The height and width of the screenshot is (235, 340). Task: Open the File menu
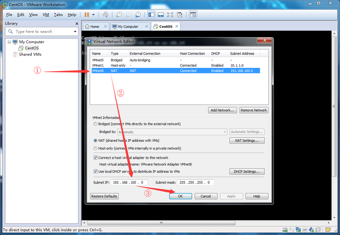pyautogui.click(x=9, y=15)
